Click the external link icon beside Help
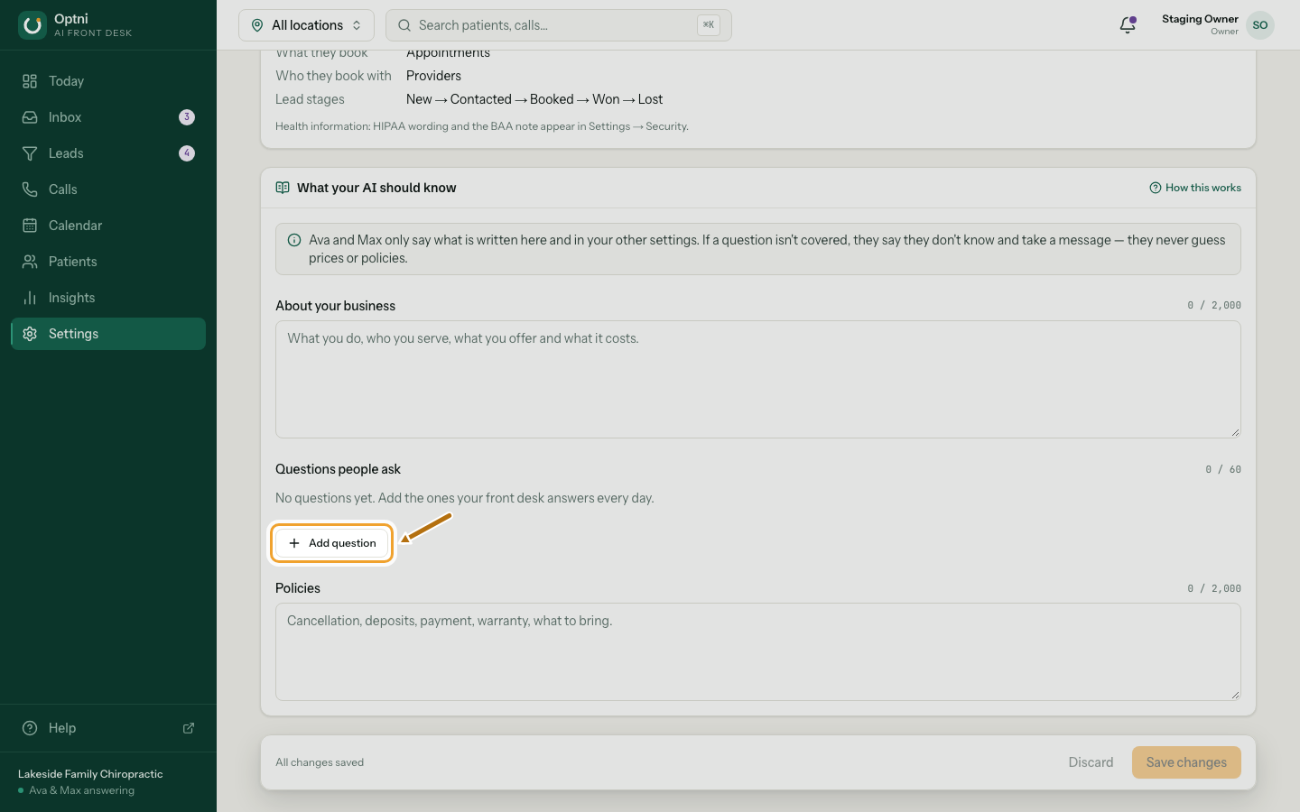 point(189,728)
